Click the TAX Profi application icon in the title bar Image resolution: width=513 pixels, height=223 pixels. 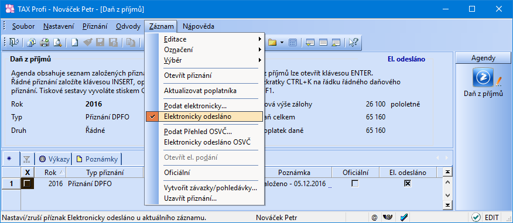pos(9,9)
